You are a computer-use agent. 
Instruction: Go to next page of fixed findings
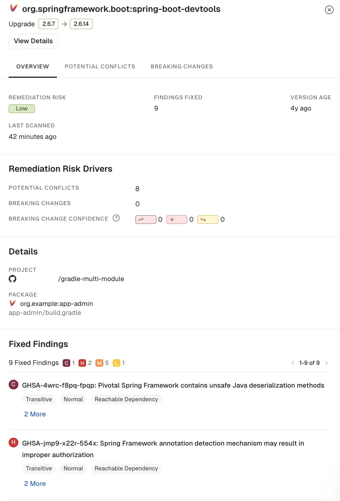[x=327, y=363]
